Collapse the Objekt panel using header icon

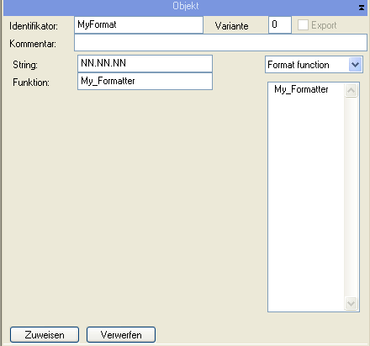(362, 8)
